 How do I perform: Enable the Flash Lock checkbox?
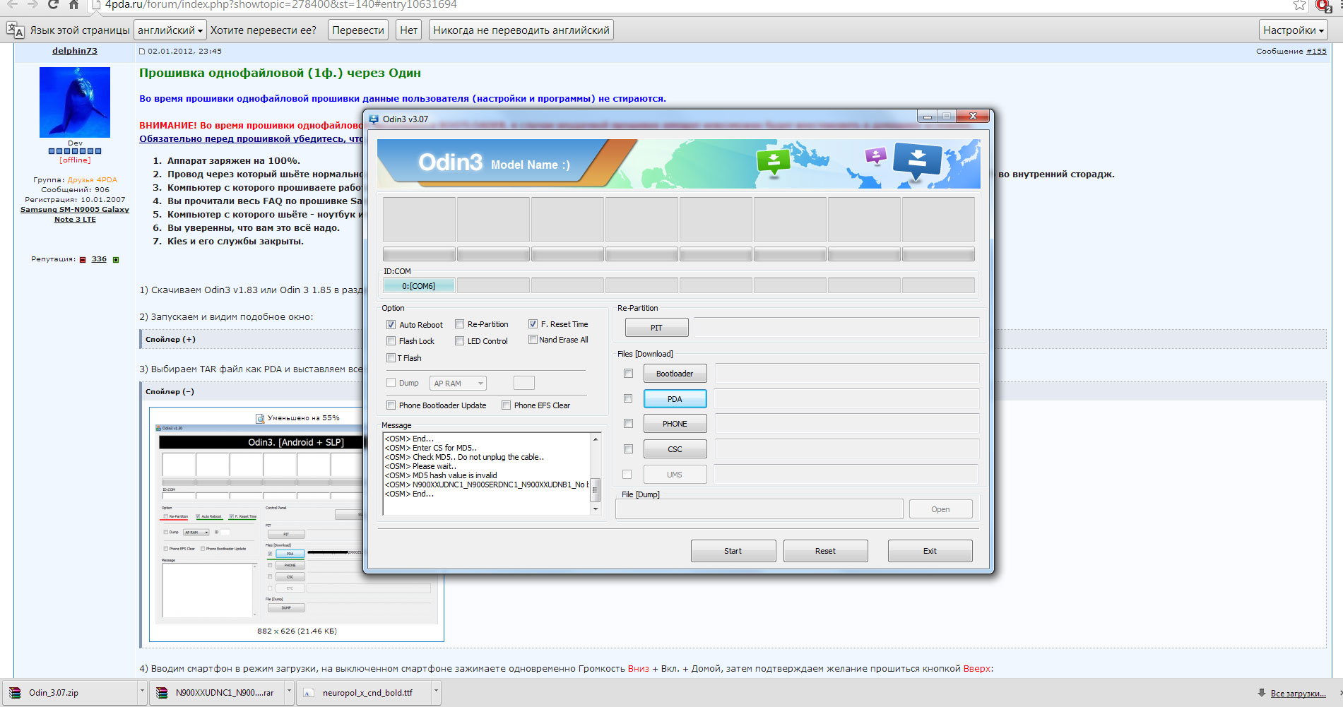[x=391, y=341]
